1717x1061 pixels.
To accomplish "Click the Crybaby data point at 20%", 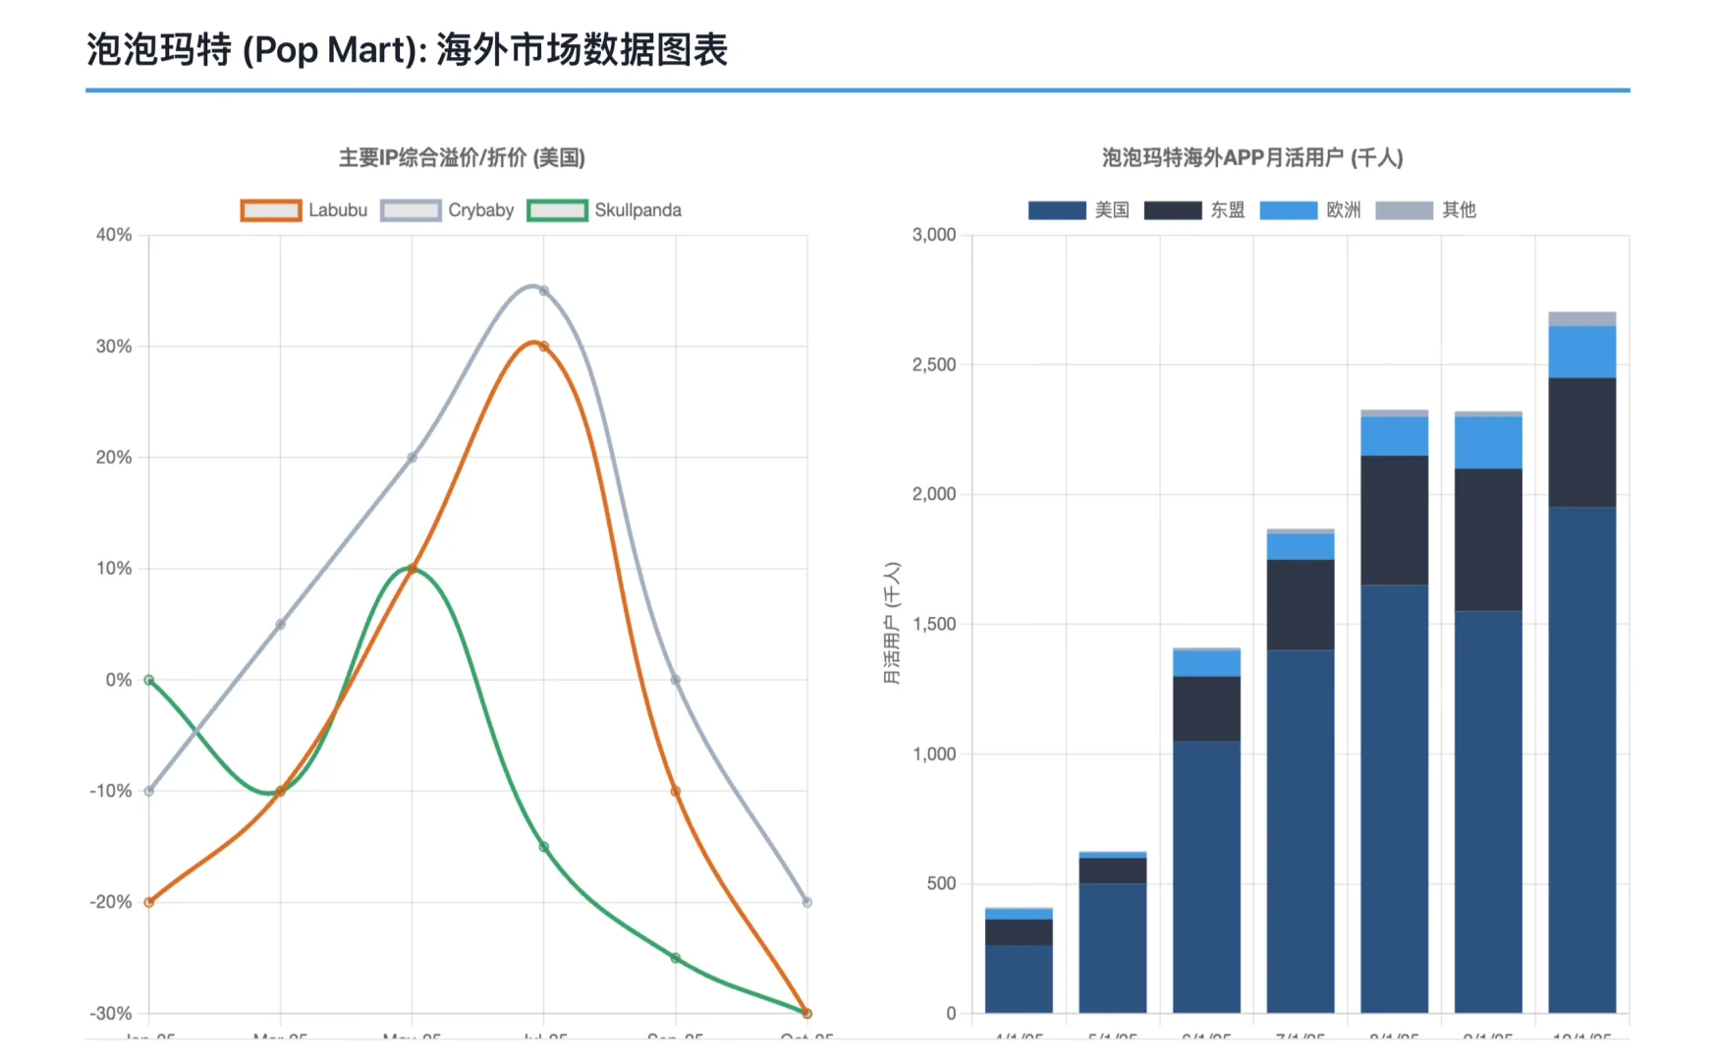I will click(412, 457).
